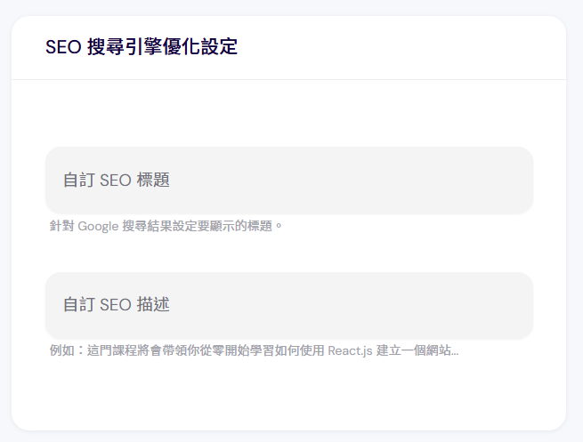Image resolution: width=583 pixels, height=442 pixels.
Task: Click the trailing ellipsis of the example text
Action: pyautogui.click(x=455, y=353)
